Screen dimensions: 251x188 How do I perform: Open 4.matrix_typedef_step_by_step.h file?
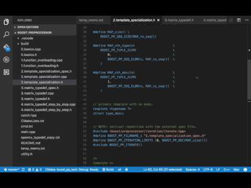[x=46, y=110]
